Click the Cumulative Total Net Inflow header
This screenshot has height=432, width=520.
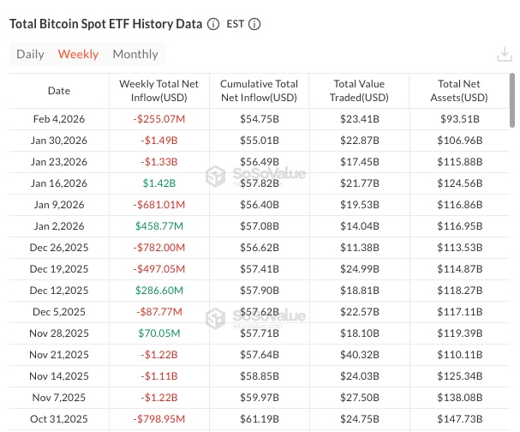pyautogui.click(x=259, y=91)
